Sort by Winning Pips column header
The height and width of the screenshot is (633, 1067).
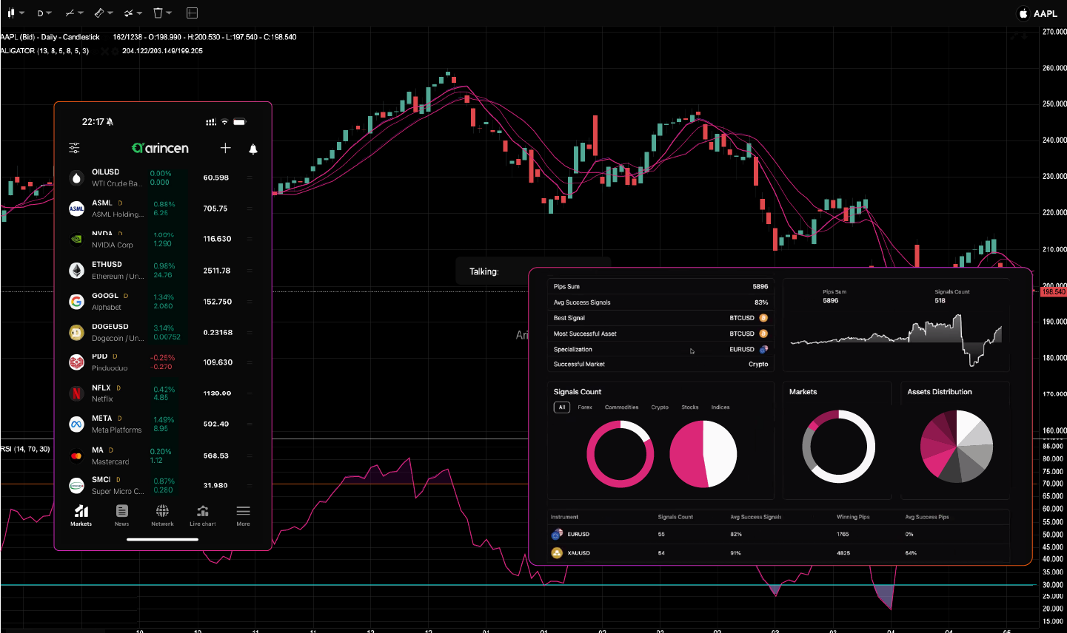(x=853, y=517)
